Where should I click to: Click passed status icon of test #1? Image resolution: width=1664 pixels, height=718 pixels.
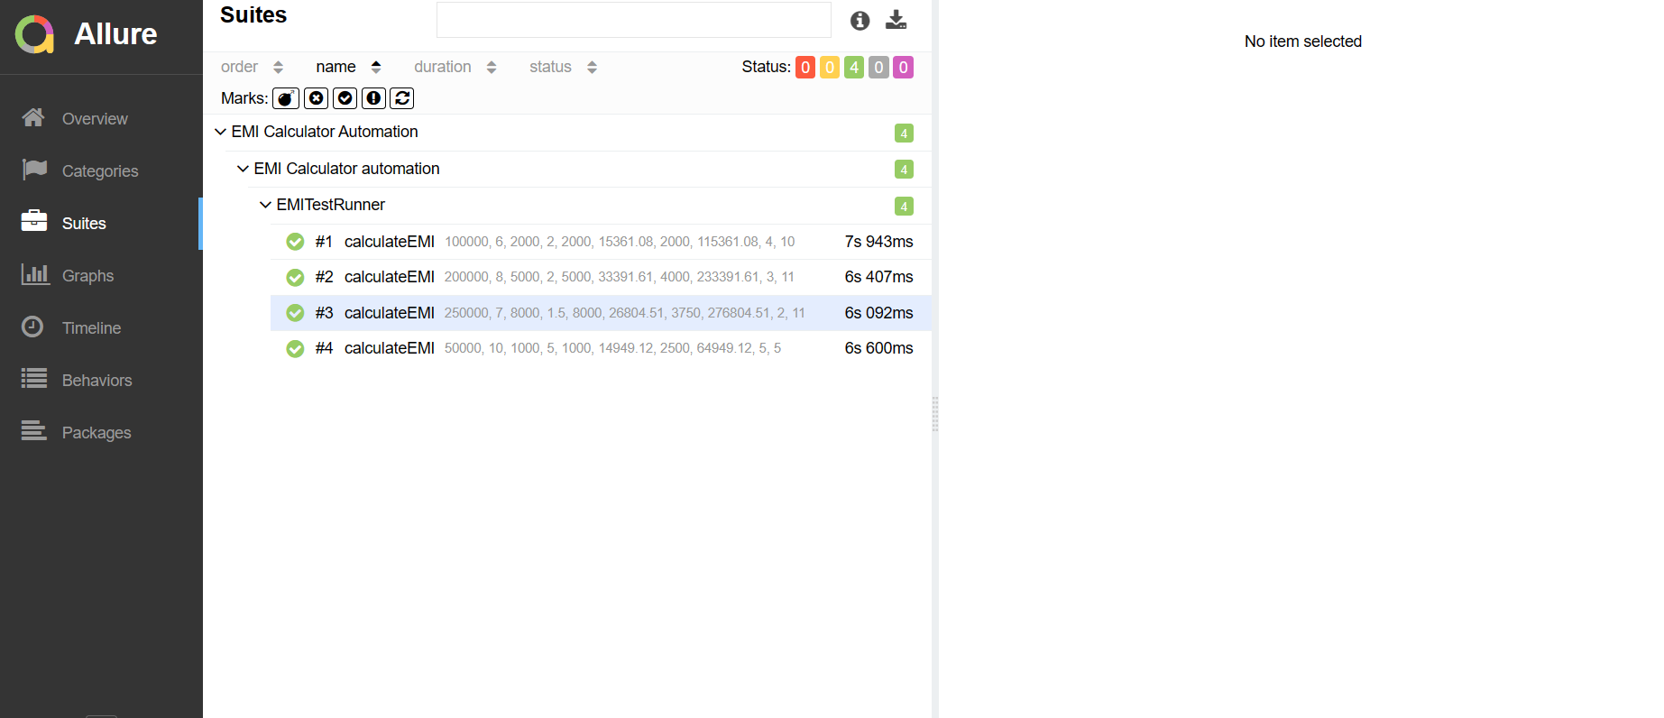(295, 242)
